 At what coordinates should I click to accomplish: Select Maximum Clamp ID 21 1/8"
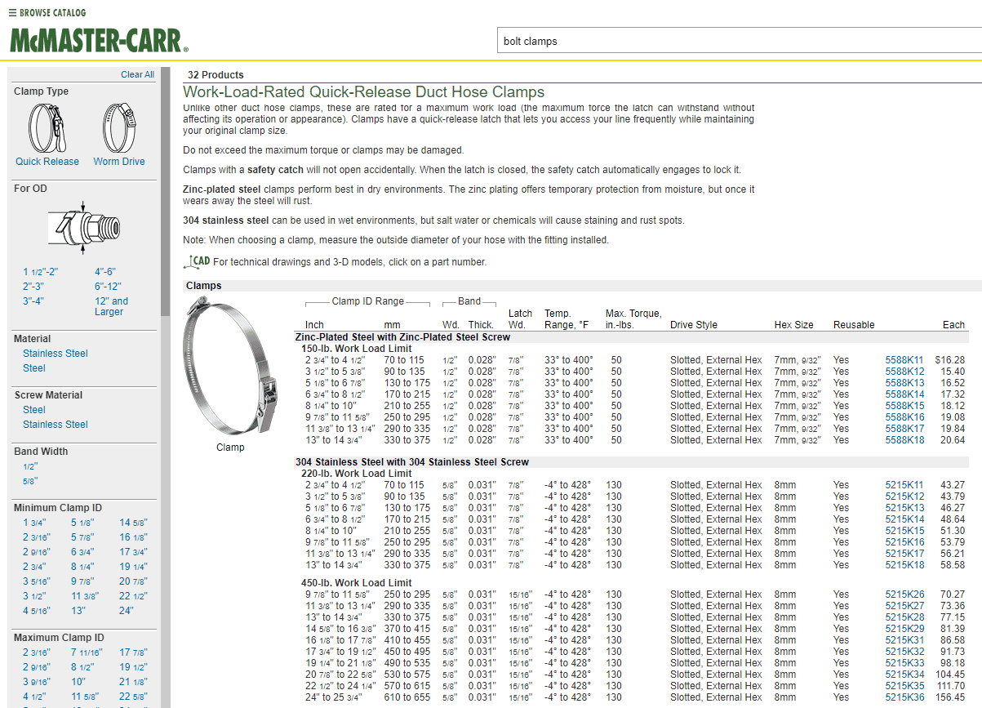(x=133, y=682)
